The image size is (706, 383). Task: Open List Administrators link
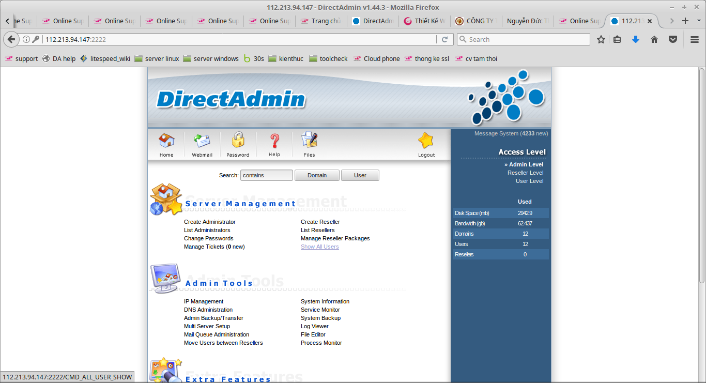(x=207, y=230)
